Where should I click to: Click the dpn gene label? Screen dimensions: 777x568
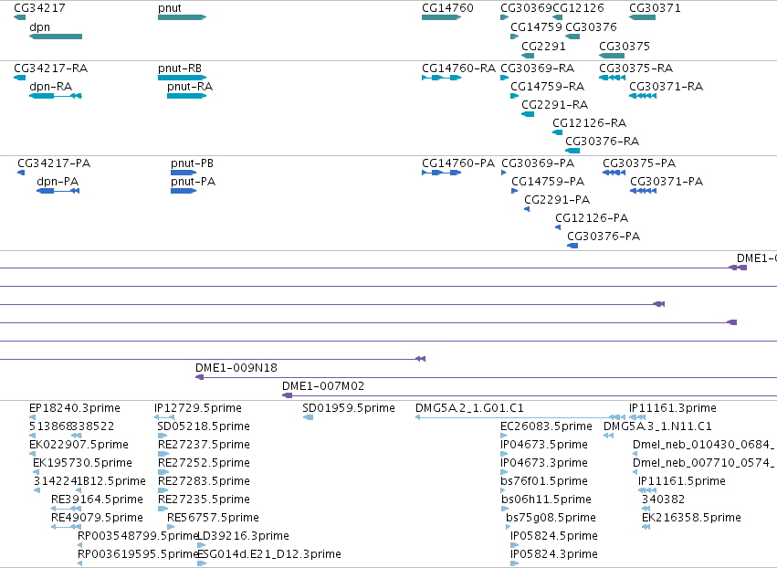(x=39, y=26)
